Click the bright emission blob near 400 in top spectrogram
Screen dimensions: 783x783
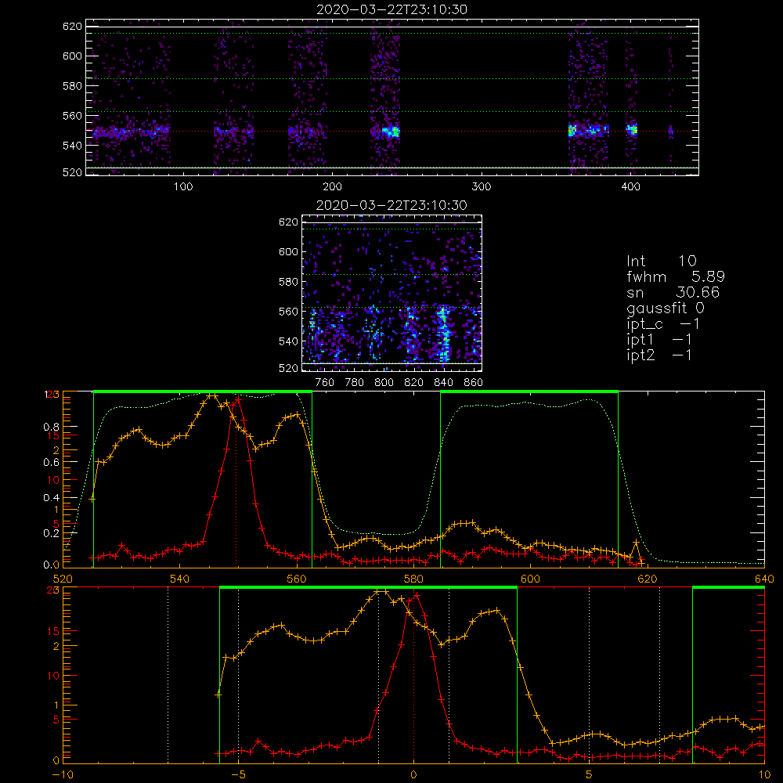(x=632, y=130)
